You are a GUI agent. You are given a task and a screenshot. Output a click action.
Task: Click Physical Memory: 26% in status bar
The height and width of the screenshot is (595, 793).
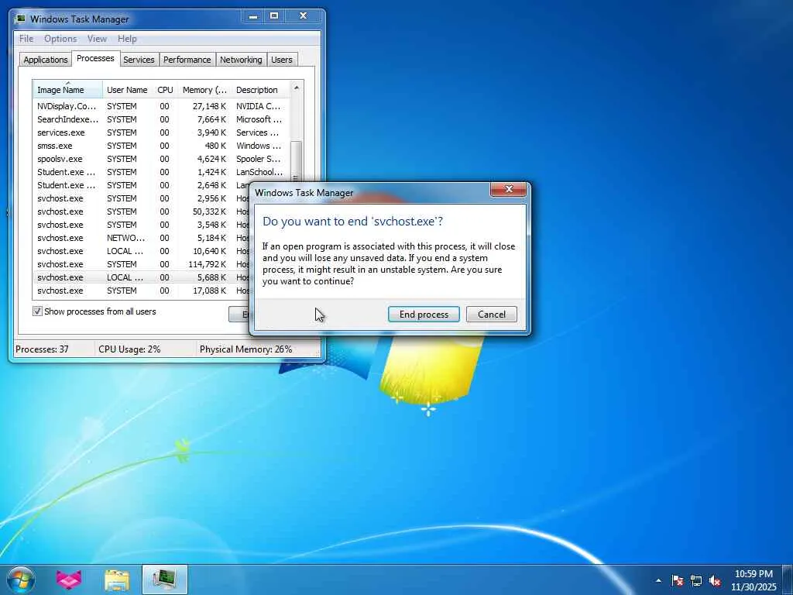click(x=245, y=349)
